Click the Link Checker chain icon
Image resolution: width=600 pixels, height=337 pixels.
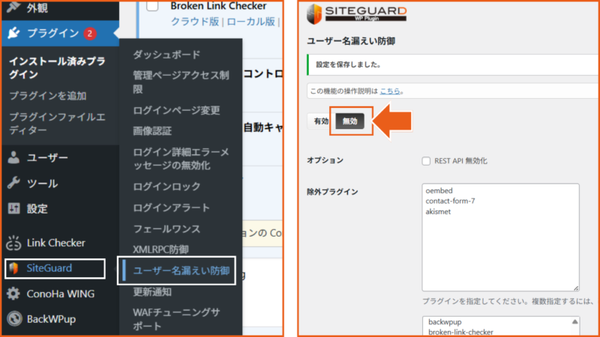(x=13, y=243)
